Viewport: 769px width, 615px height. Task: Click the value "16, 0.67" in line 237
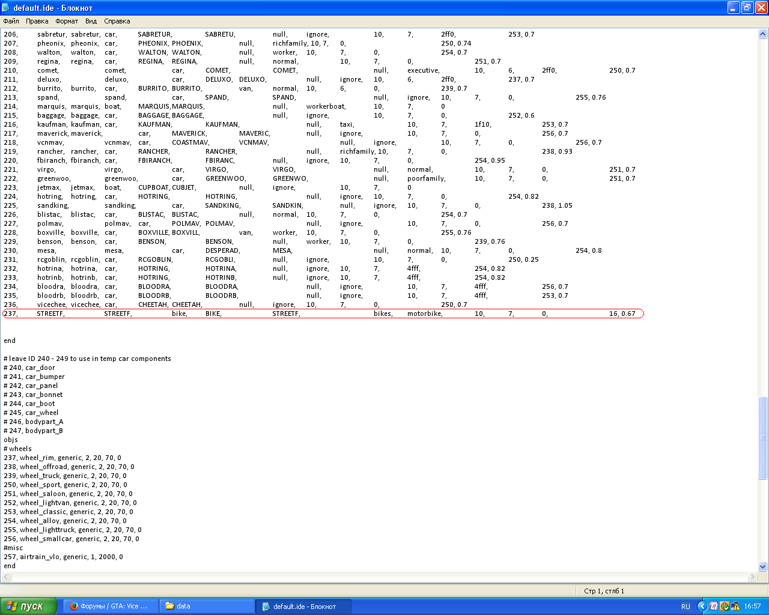pos(622,314)
